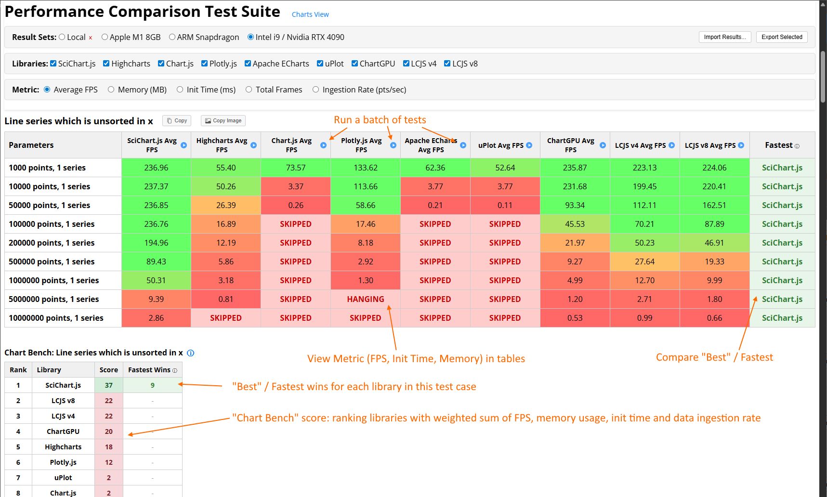Image resolution: width=827 pixels, height=497 pixels.
Task: Switch metric to Init Time (ms)
Action: pos(180,90)
